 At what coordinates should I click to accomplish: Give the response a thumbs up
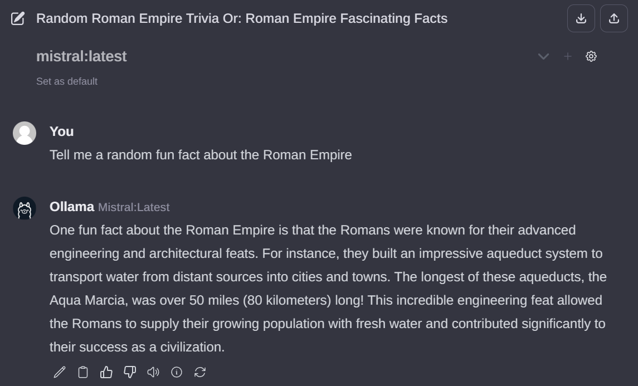(106, 372)
